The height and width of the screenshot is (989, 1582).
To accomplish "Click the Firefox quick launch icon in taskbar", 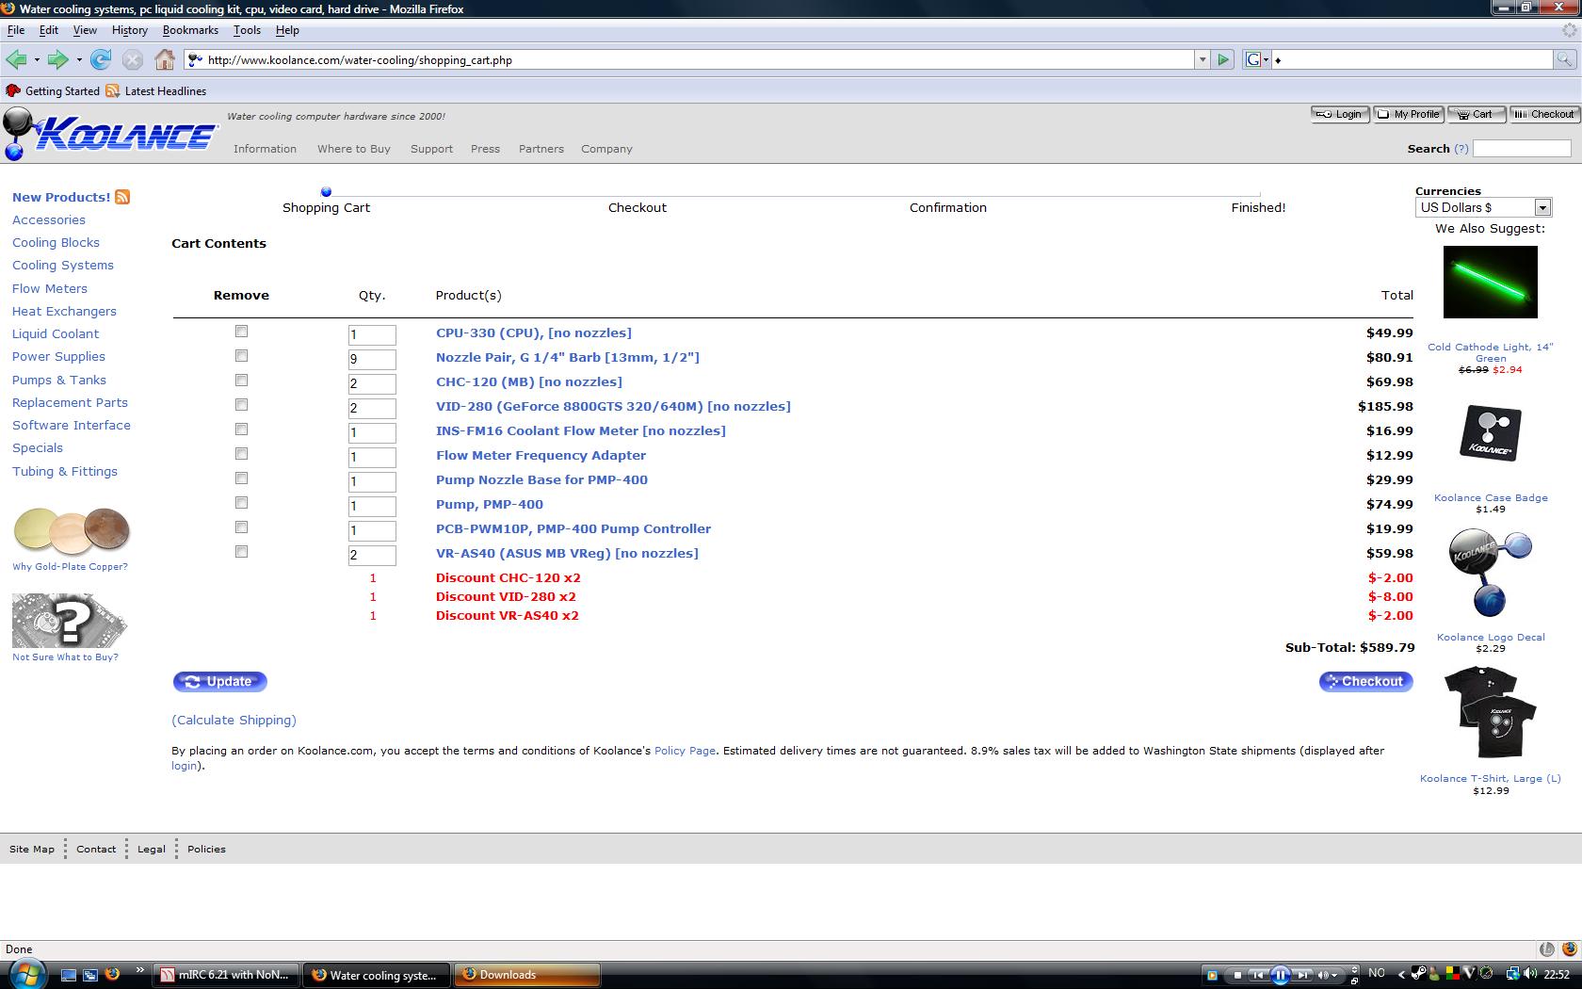I will coord(112,975).
